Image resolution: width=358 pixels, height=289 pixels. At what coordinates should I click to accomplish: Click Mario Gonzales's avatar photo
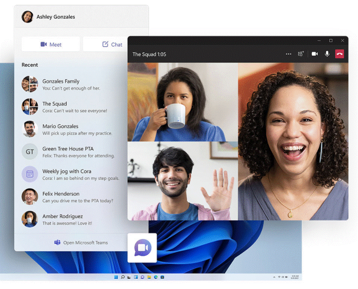pyautogui.click(x=30, y=129)
